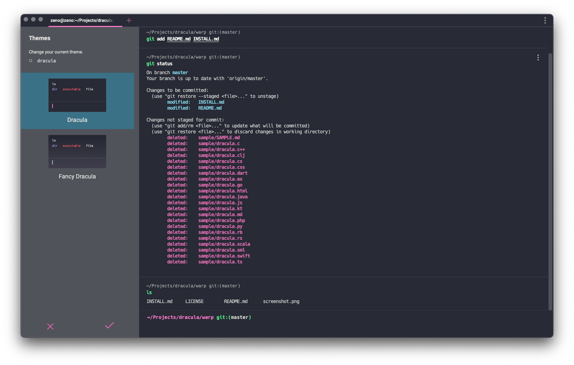Focus the theme search field containing 'dracula'

72,61
